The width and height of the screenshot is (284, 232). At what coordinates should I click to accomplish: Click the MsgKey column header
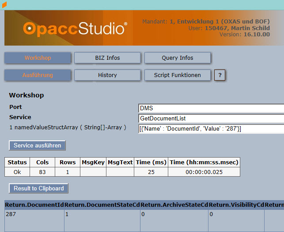click(93, 162)
